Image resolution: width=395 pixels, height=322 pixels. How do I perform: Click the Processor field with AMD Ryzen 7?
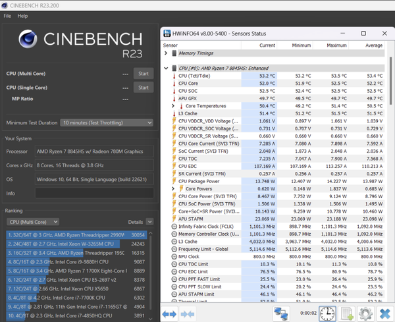point(94,151)
